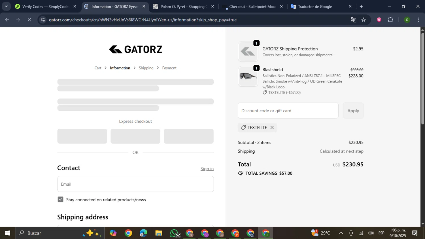Switch to Polarn O. Pyret Shopping tab
Screen dimensions: 425x239
pyautogui.click(x=183, y=7)
